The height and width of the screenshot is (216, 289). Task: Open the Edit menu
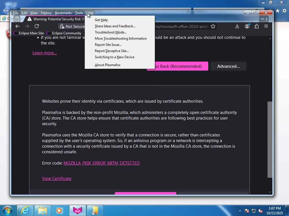click(x=24, y=13)
